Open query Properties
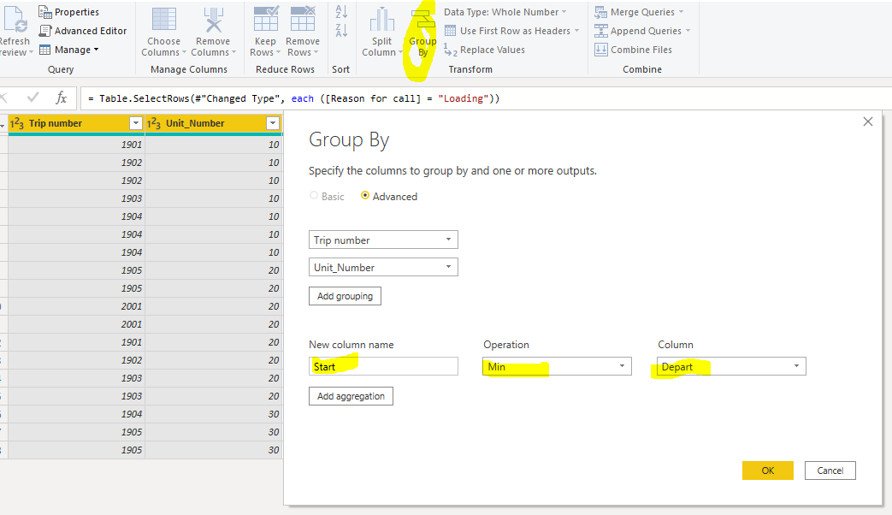This screenshot has height=515, width=892. pos(68,12)
